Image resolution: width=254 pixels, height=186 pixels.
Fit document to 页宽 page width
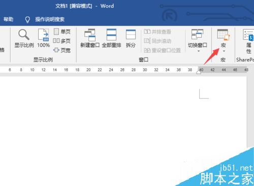[x=62, y=50]
